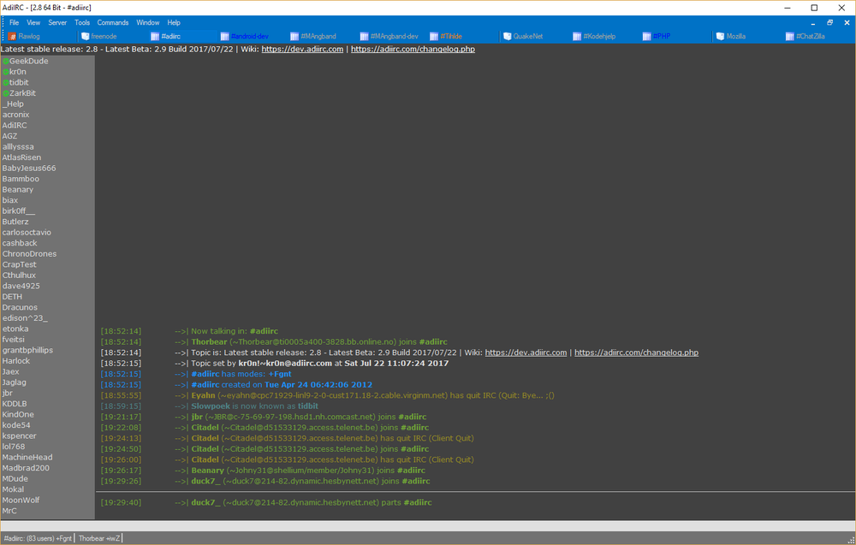Open the dev.adiirc.com link in the topic bar
856x545 pixels.
tap(302, 50)
